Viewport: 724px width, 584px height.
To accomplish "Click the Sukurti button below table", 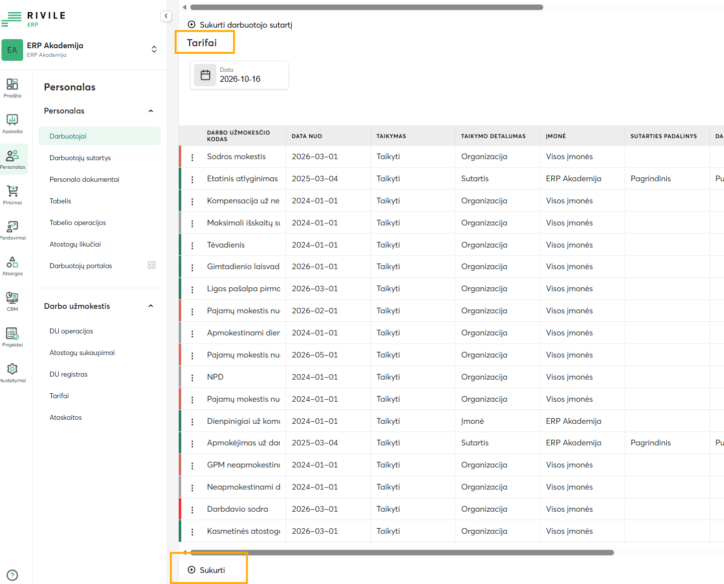I will pos(206,570).
